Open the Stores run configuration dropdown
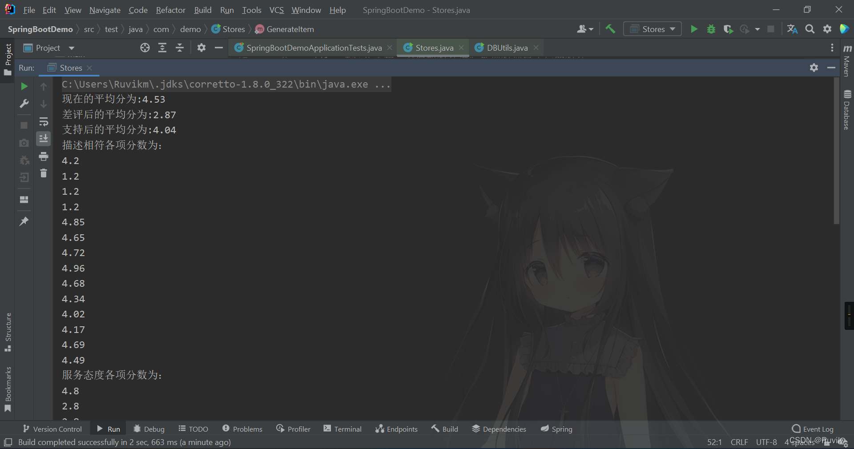The width and height of the screenshot is (854, 449). pos(653,29)
